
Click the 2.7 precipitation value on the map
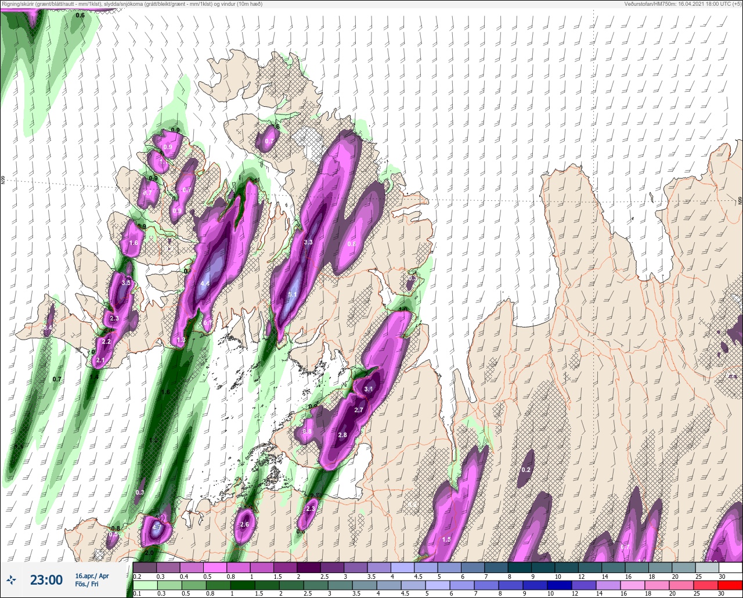click(359, 410)
